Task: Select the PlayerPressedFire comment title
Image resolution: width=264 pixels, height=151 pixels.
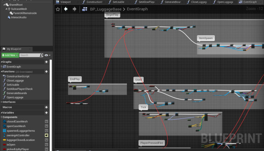Action: click(x=151, y=143)
